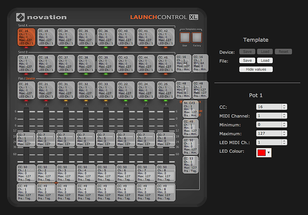The image size is (308, 215).
Task: Increase LED MIDI Ch. with up arrow
Action: pyautogui.click(x=284, y=141)
